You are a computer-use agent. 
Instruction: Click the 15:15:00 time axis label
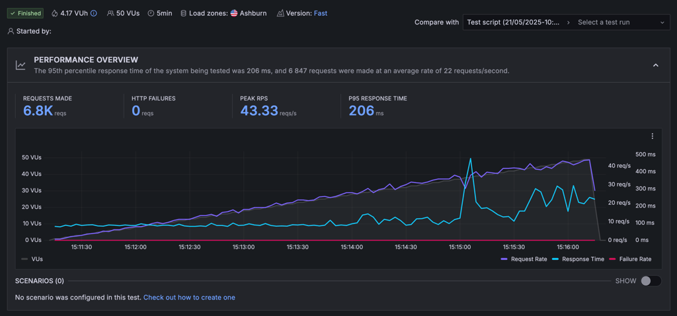pyautogui.click(x=460, y=247)
